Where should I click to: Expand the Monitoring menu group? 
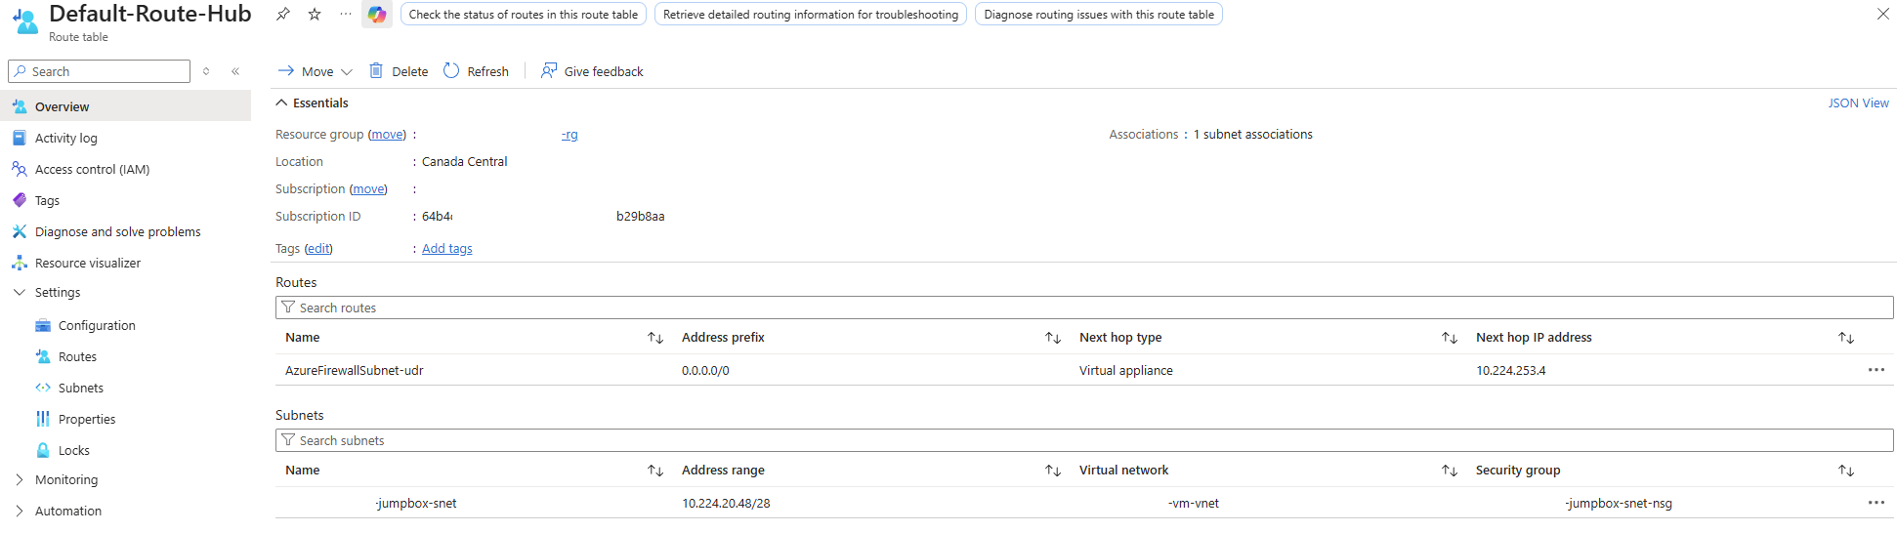pos(20,479)
